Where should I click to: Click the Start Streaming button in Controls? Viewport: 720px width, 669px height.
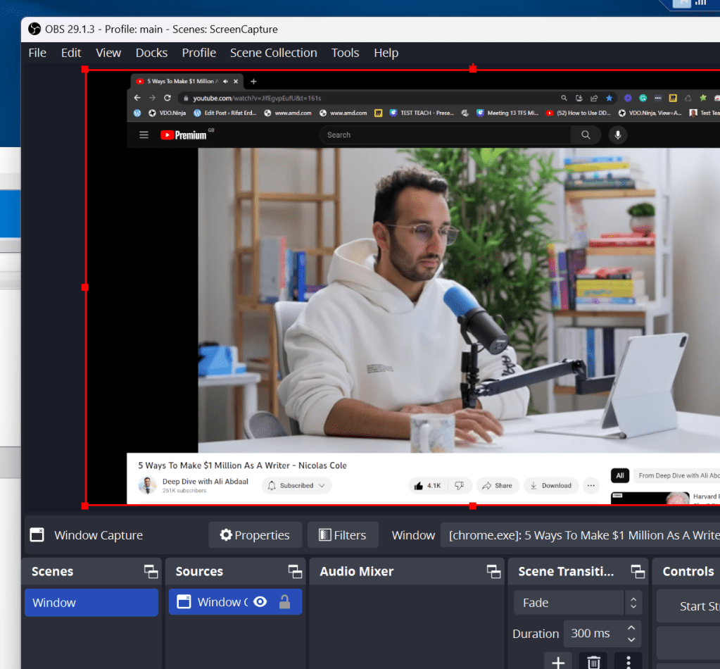pos(688,606)
